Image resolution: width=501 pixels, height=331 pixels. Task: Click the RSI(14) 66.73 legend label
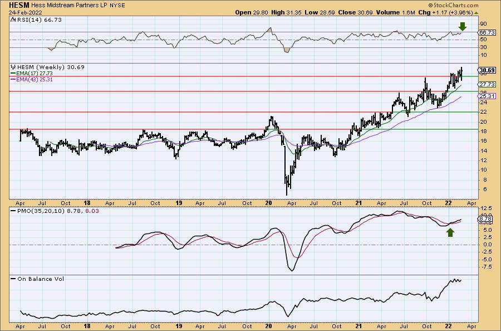pyautogui.click(x=40, y=20)
